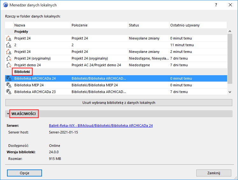Click 'Projekt AC 24/Projekt demo 24' location cell

pos(96,65)
